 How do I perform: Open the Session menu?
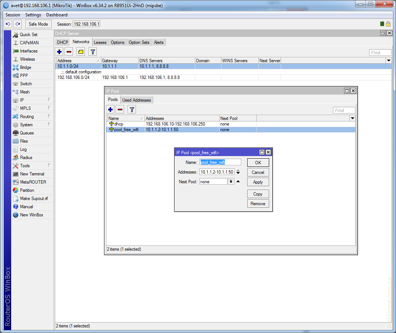pyautogui.click(x=13, y=15)
